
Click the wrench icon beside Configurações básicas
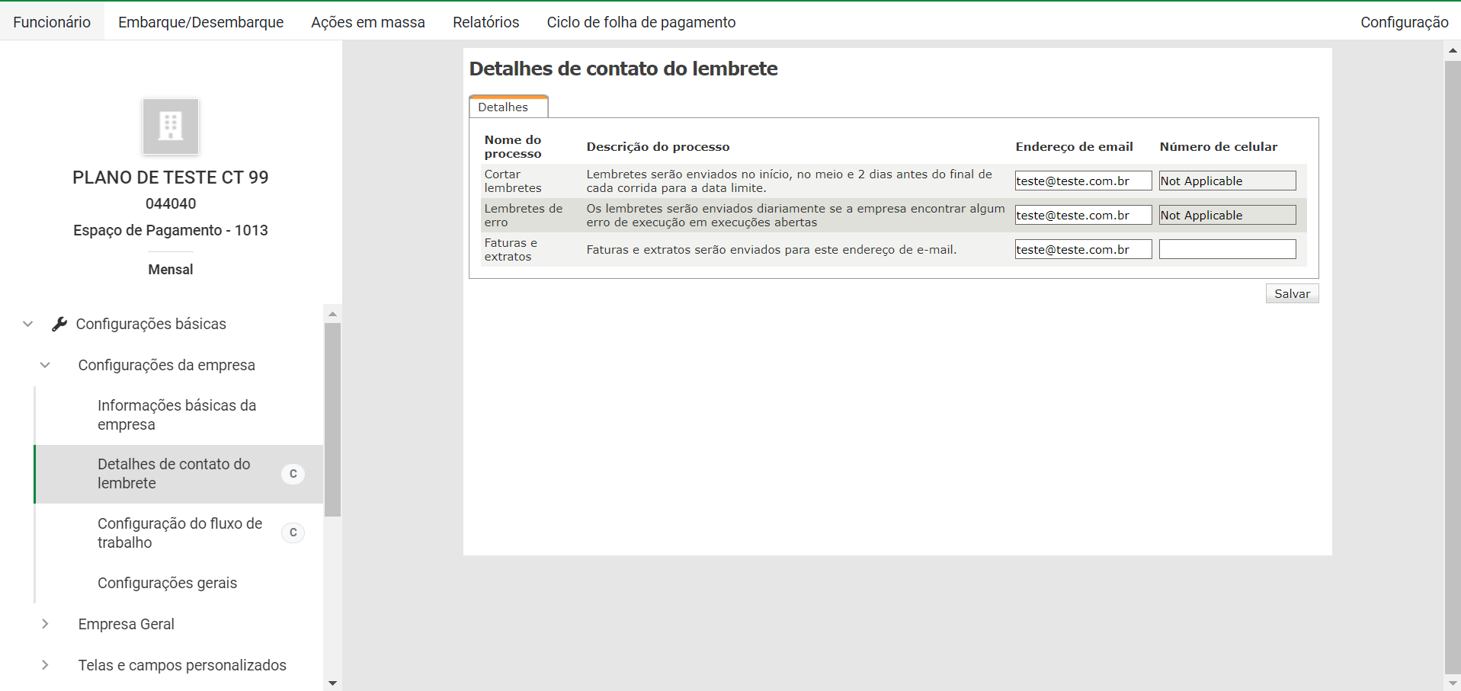59,325
